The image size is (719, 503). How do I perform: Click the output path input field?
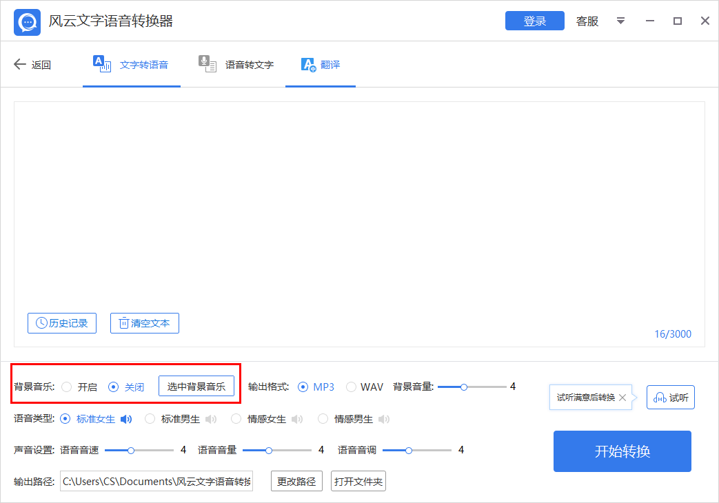pyautogui.click(x=156, y=481)
